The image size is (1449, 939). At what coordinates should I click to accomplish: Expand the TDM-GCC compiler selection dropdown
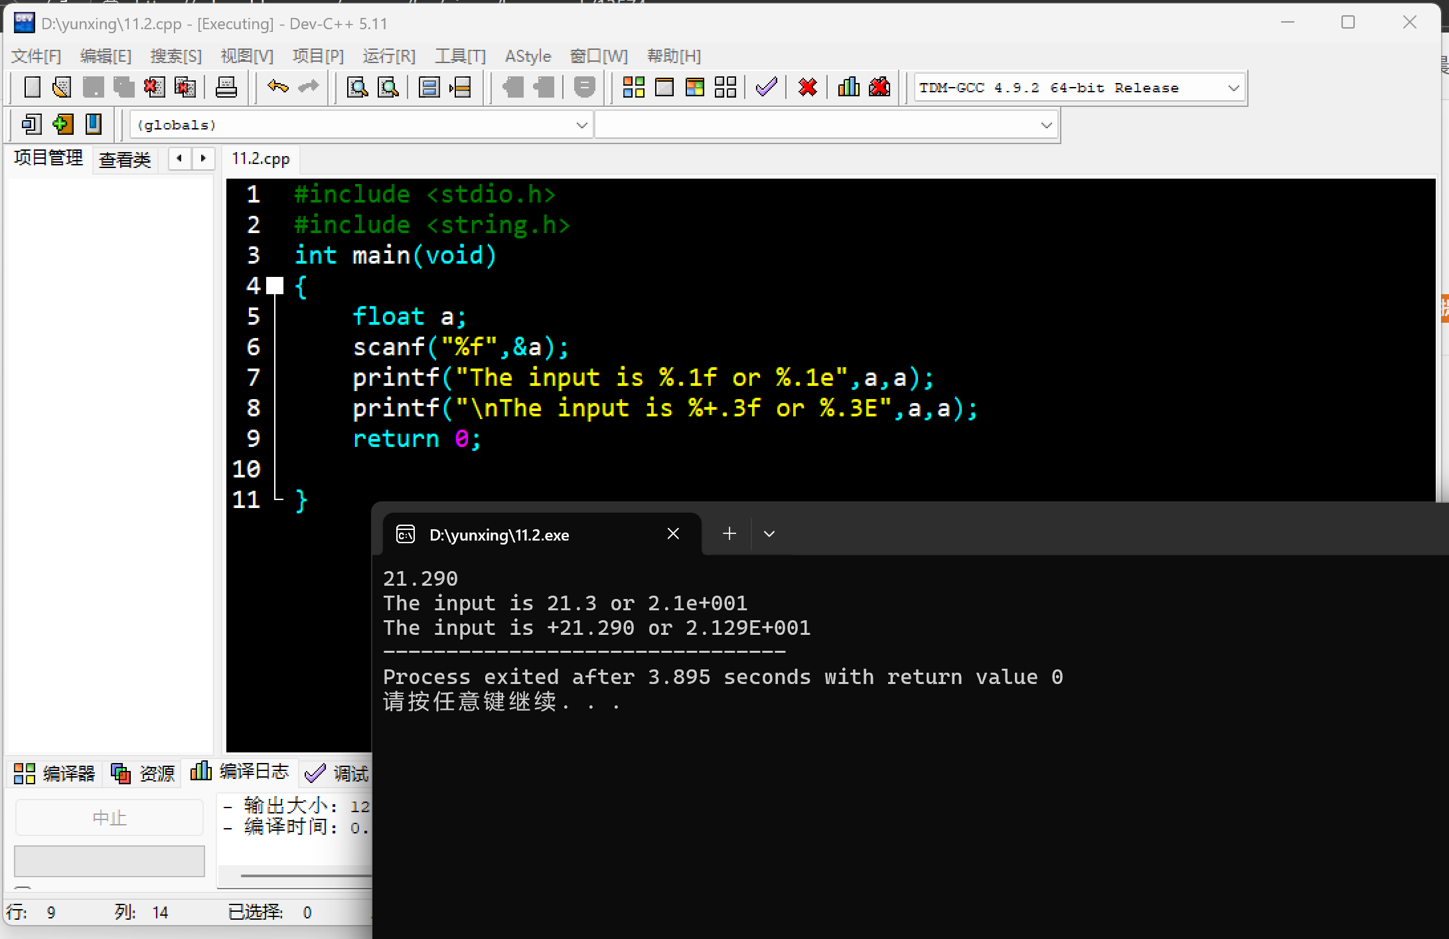[x=1233, y=88]
